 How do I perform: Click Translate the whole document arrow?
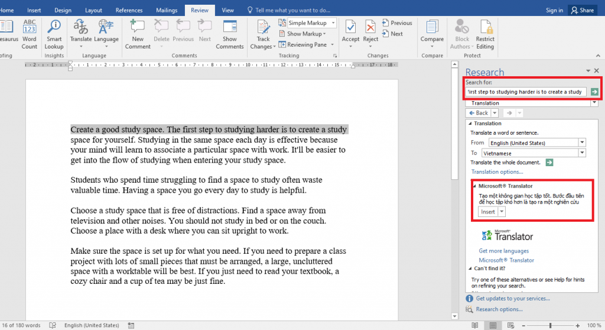click(x=549, y=163)
